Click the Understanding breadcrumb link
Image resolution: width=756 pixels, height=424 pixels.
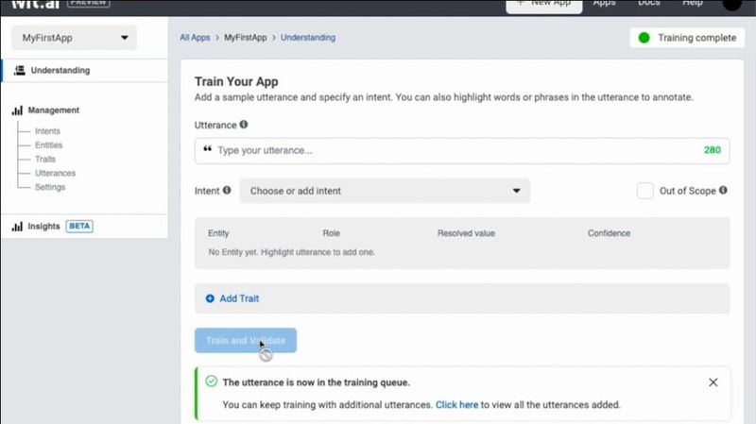[x=308, y=38]
